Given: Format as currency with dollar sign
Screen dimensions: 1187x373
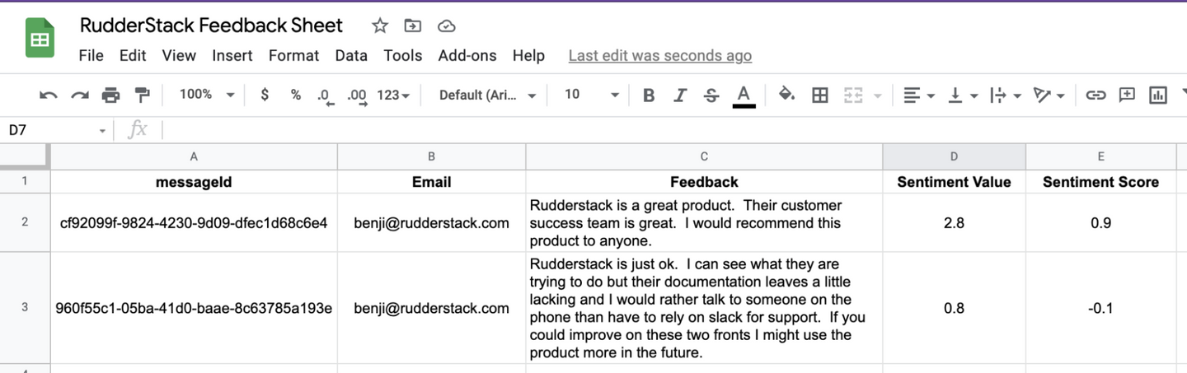Looking at the screenshot, I should coord(264,95).
